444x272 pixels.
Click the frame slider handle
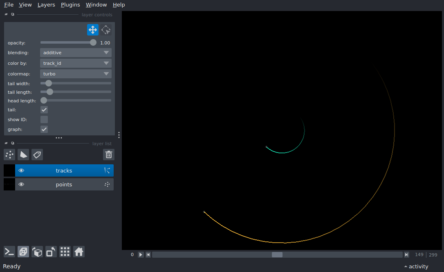(277, 254)
